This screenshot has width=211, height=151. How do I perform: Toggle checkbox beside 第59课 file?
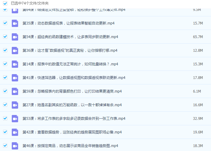(x=5, y=91)
